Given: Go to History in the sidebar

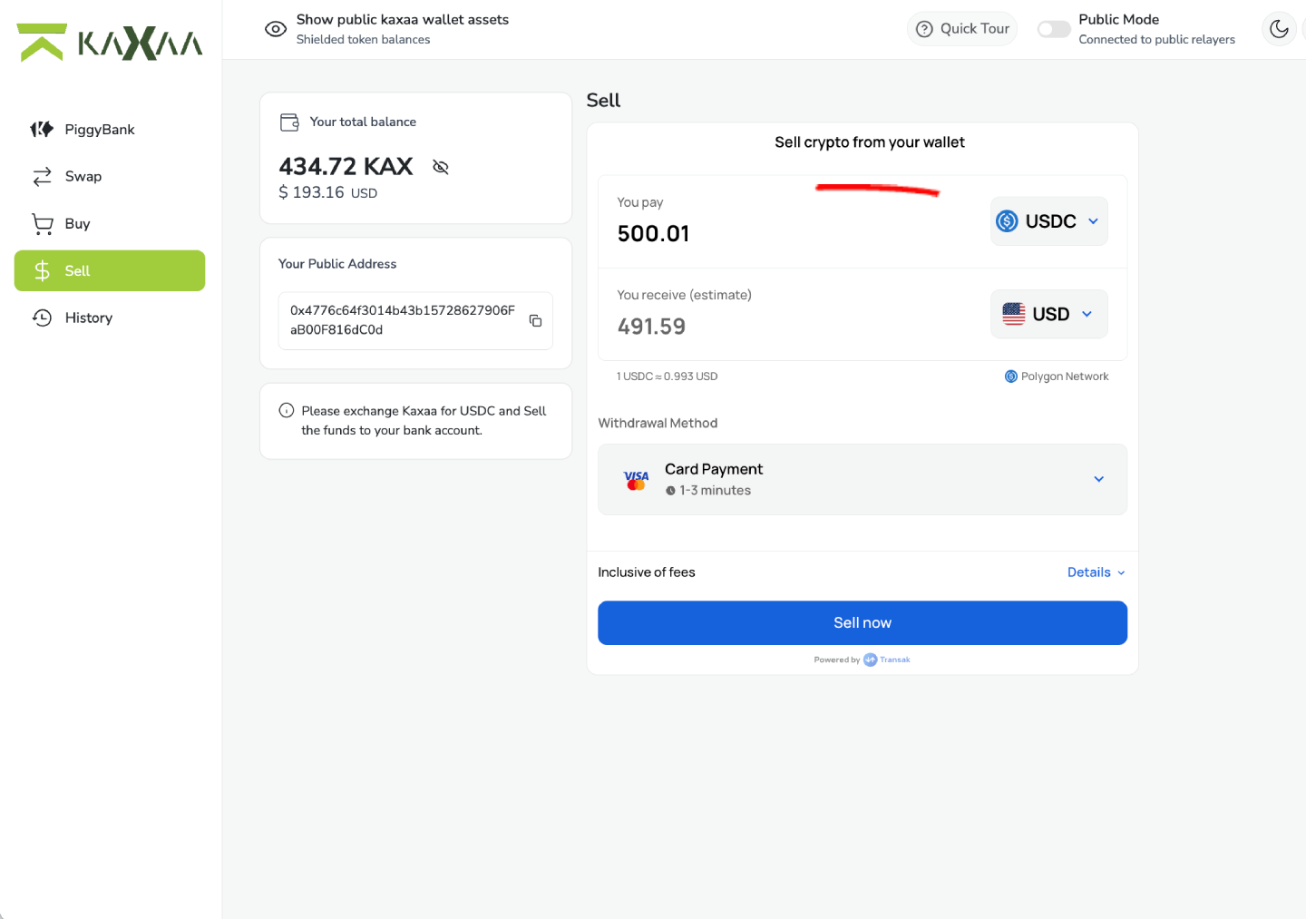Looking at the screenshot, I should pyautogui.click(x=88, y=318).
